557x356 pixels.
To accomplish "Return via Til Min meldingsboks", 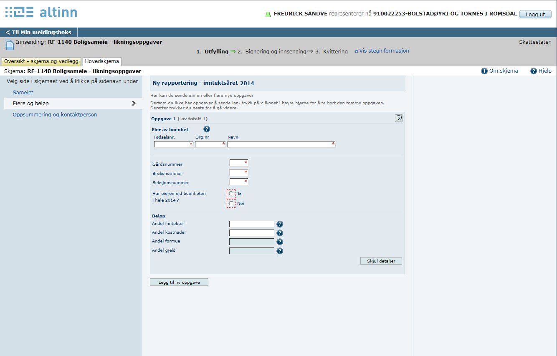I will pos(38,32).
